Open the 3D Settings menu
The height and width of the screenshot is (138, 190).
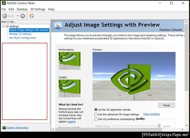pos(38,9)
